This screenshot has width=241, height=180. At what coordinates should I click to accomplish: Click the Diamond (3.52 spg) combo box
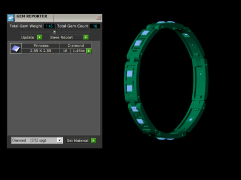pyautogui.click(x=37, y=140)
